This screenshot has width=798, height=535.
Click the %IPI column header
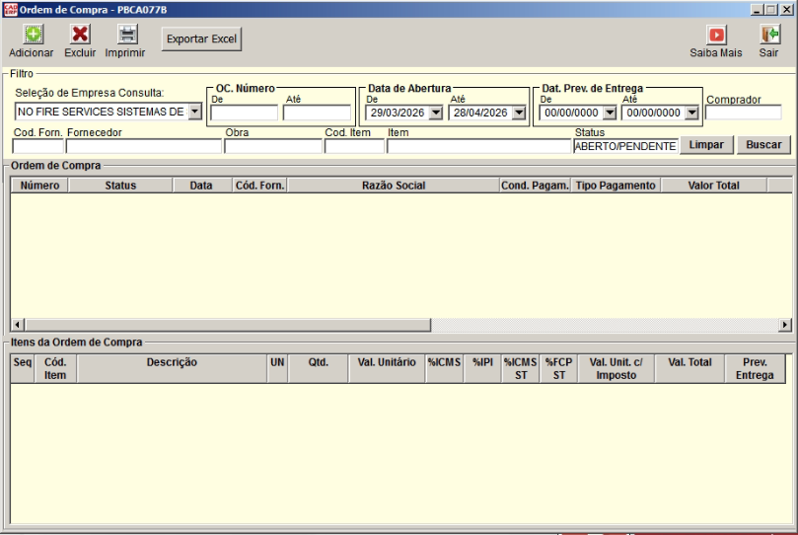tap(482, 368)
